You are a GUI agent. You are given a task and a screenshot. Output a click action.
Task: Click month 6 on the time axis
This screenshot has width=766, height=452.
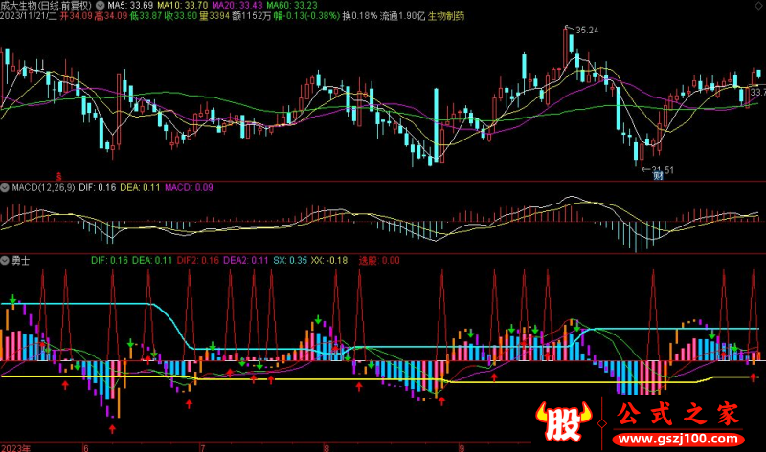coord(86,447)
